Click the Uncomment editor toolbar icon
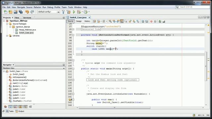This screenshot has height=119, width=212. coord(164,21)
